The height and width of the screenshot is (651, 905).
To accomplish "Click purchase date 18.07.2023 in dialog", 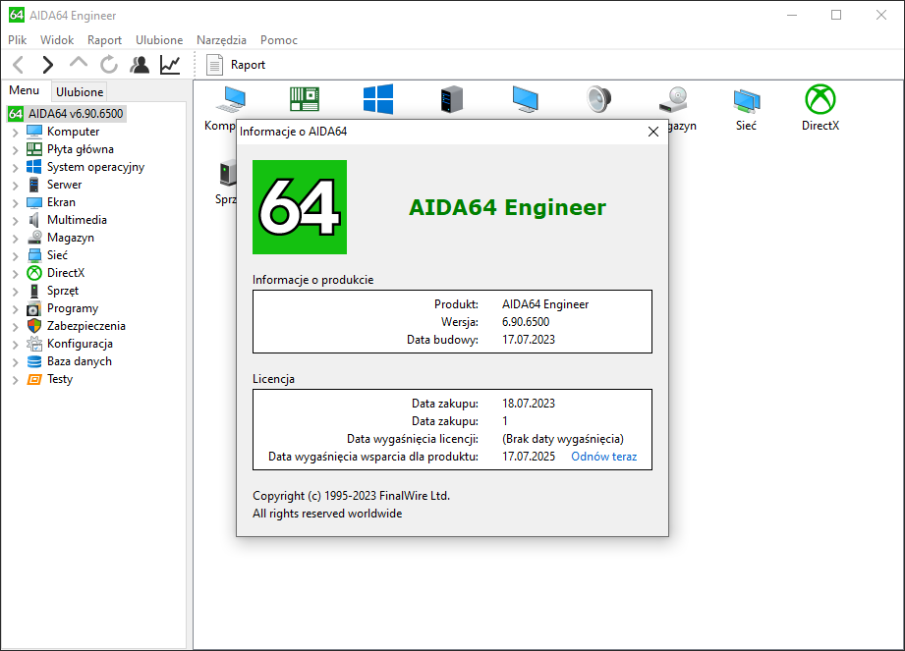I will (529, 403).
